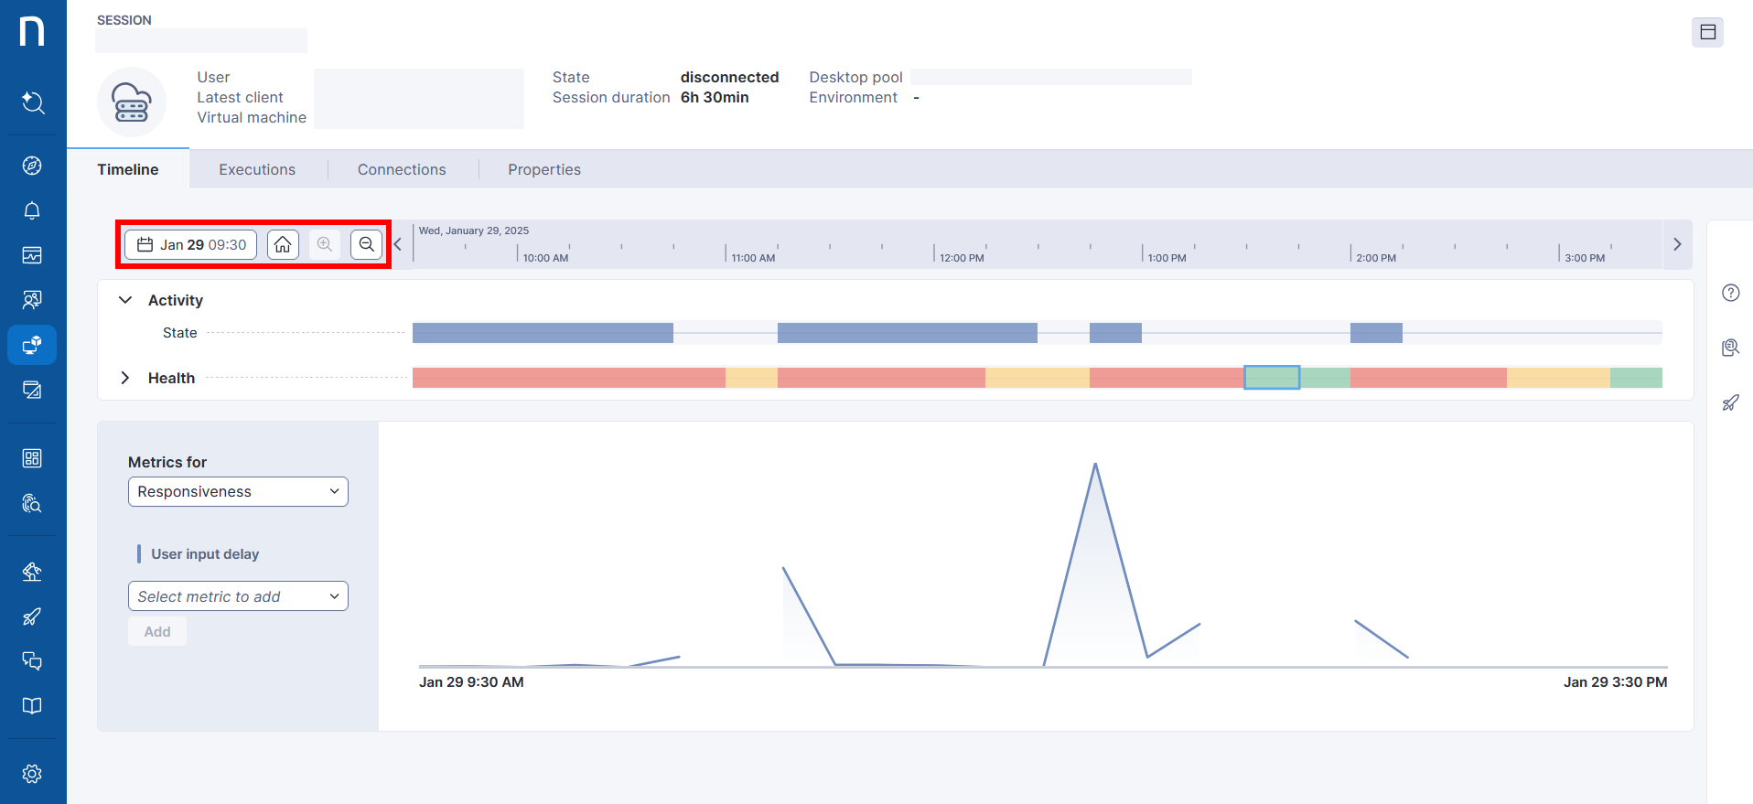
Task: Open the documentation book icon in sidebar
Action: point(32,706)
